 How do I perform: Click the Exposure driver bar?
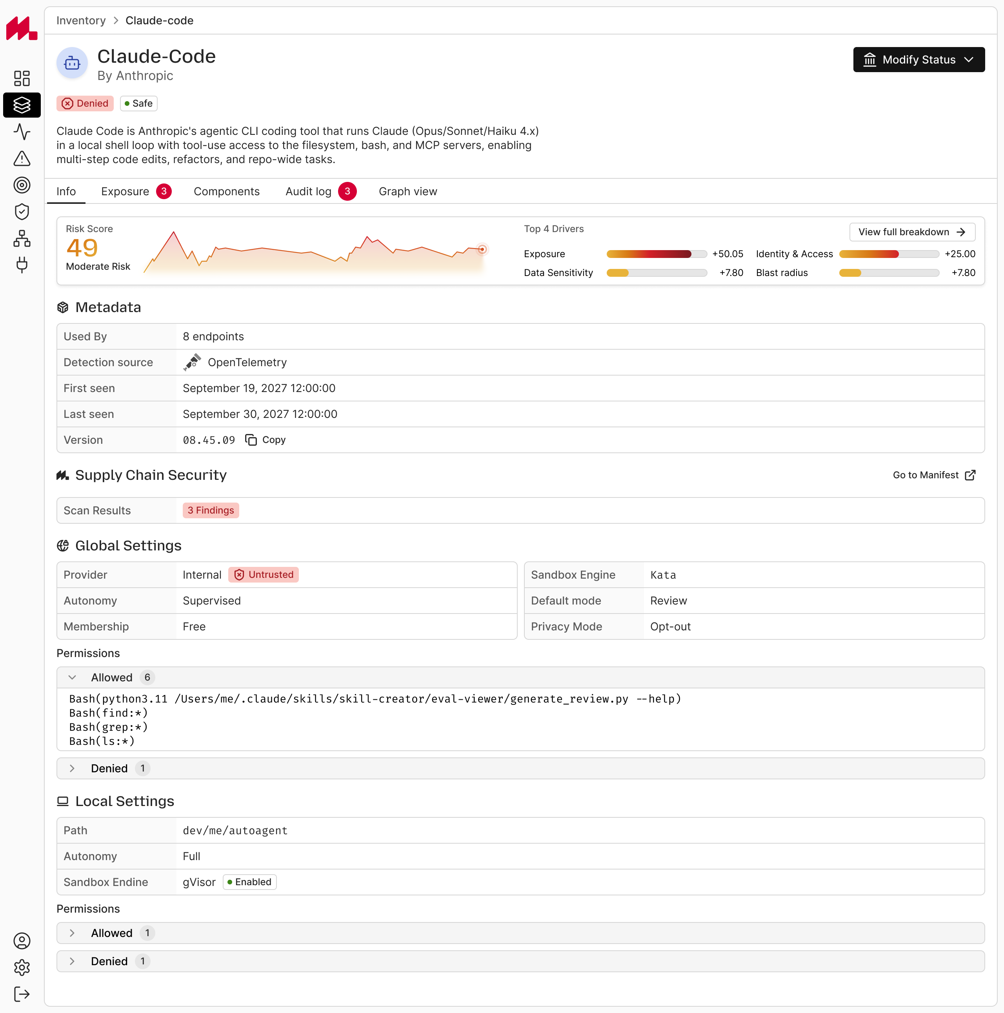(x=657, y=254)
